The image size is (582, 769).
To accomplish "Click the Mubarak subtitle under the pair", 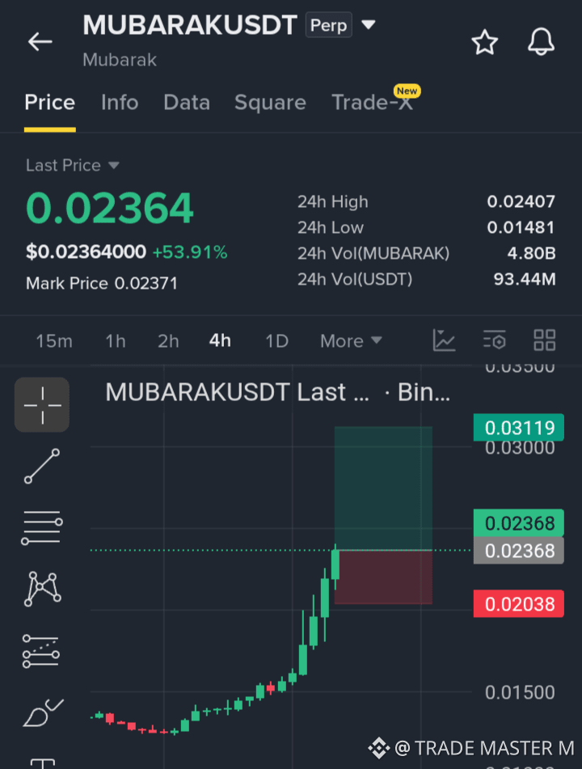I will click(x=120, y=60).
